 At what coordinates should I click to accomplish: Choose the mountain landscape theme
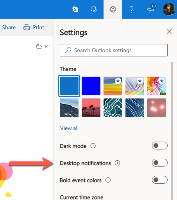(x=69, y=108)
